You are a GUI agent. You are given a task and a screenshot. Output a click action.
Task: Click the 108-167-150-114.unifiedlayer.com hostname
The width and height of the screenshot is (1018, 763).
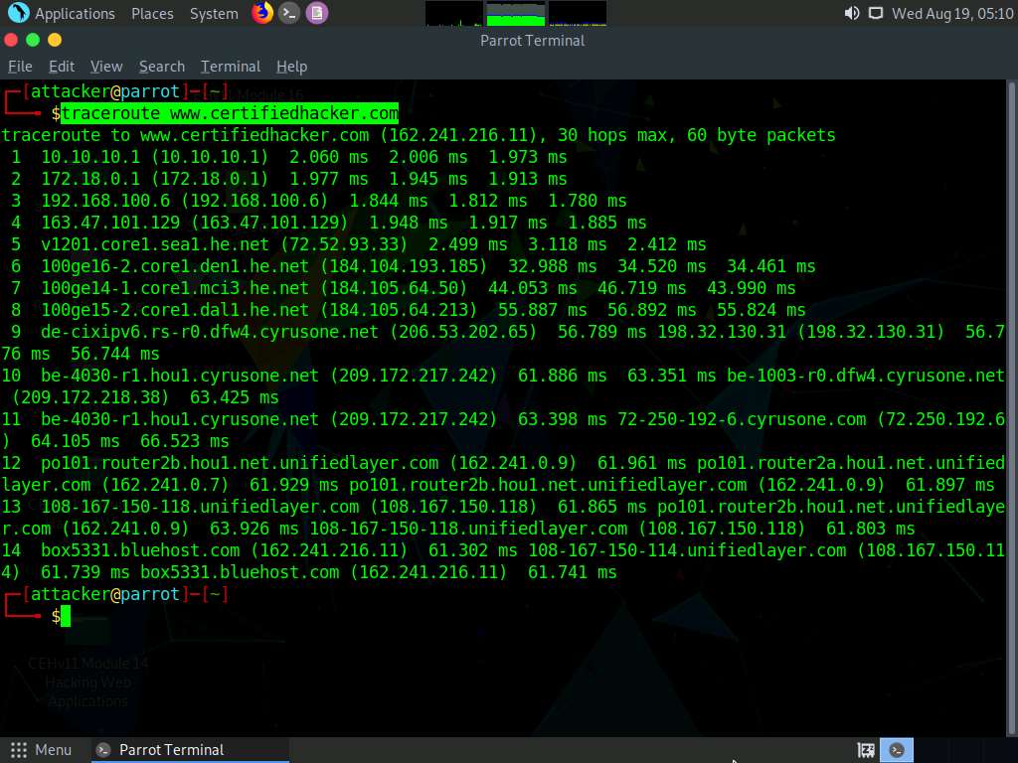(687, 550)
